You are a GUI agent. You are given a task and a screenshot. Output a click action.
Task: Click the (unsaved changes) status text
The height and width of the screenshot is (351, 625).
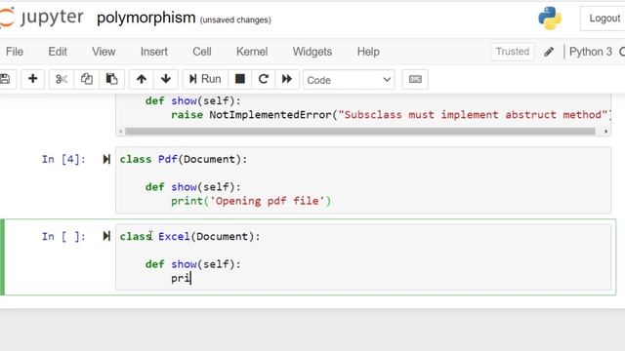(235, 19)
